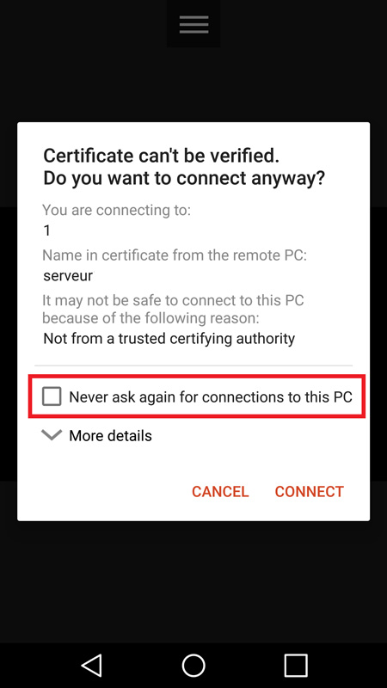Click the divider line above the checkbox
Viewport: 387px width, 688px height.
click(x=193, y=365)
